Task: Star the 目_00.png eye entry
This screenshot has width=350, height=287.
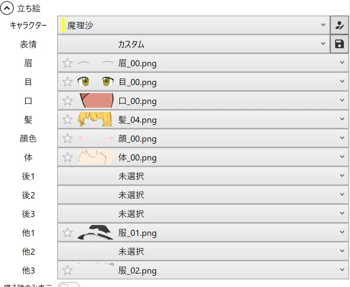Action: pyautogui.click(x=67, y=82)
